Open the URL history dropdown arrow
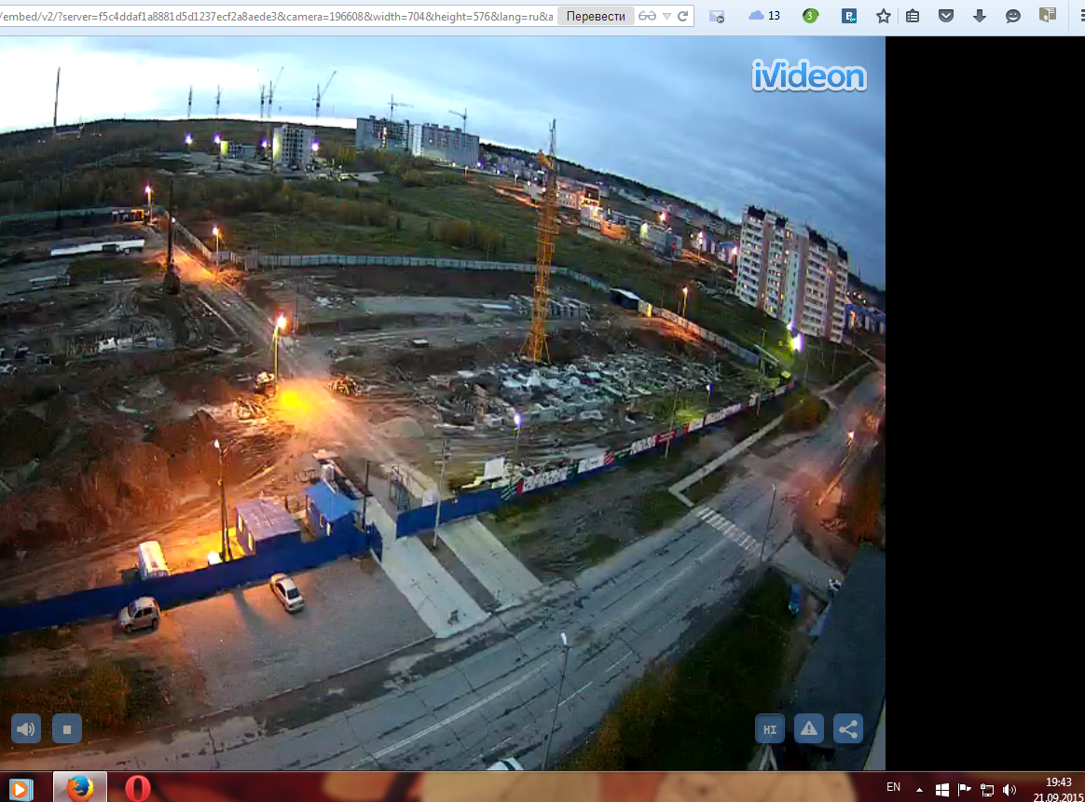 click(x=666, y=16)
